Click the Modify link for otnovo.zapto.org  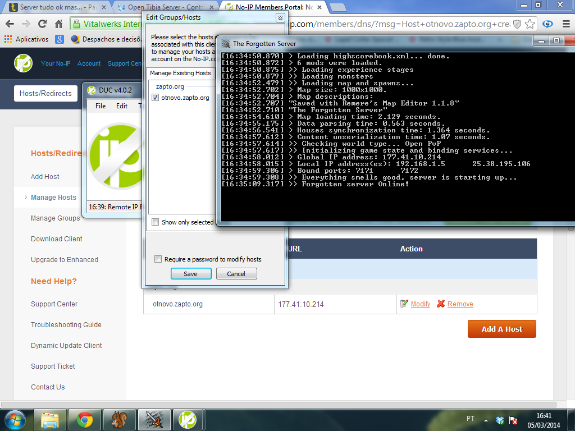point(420,304)
